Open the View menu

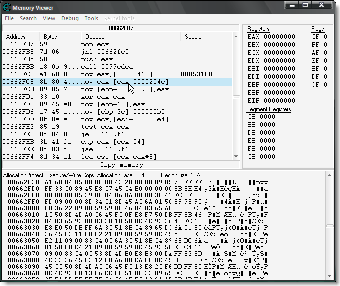pyautogui.click(x=49, y=18)
